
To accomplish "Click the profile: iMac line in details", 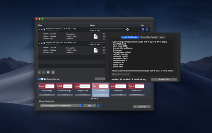I will [118, 66].
